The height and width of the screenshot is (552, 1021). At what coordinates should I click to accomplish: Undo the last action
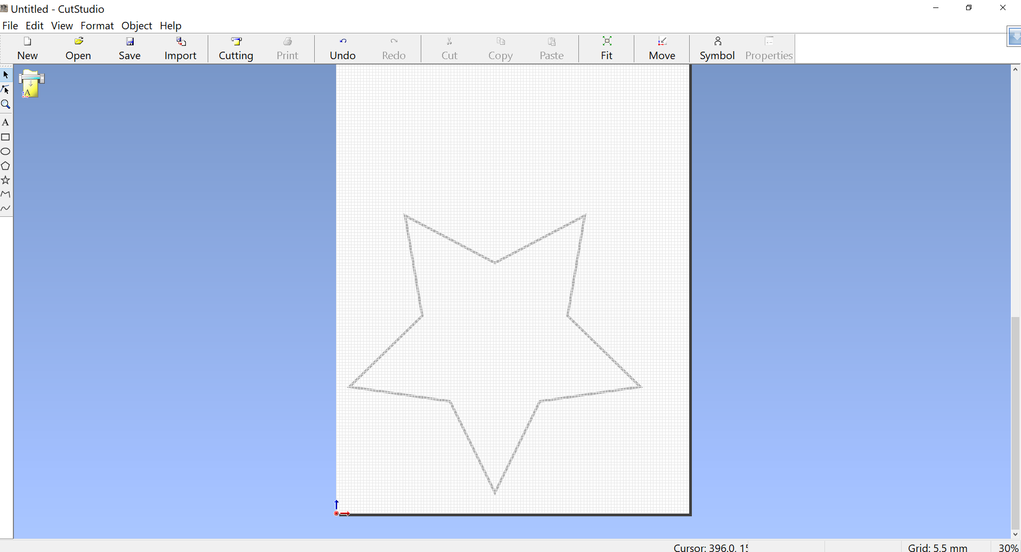342,48
